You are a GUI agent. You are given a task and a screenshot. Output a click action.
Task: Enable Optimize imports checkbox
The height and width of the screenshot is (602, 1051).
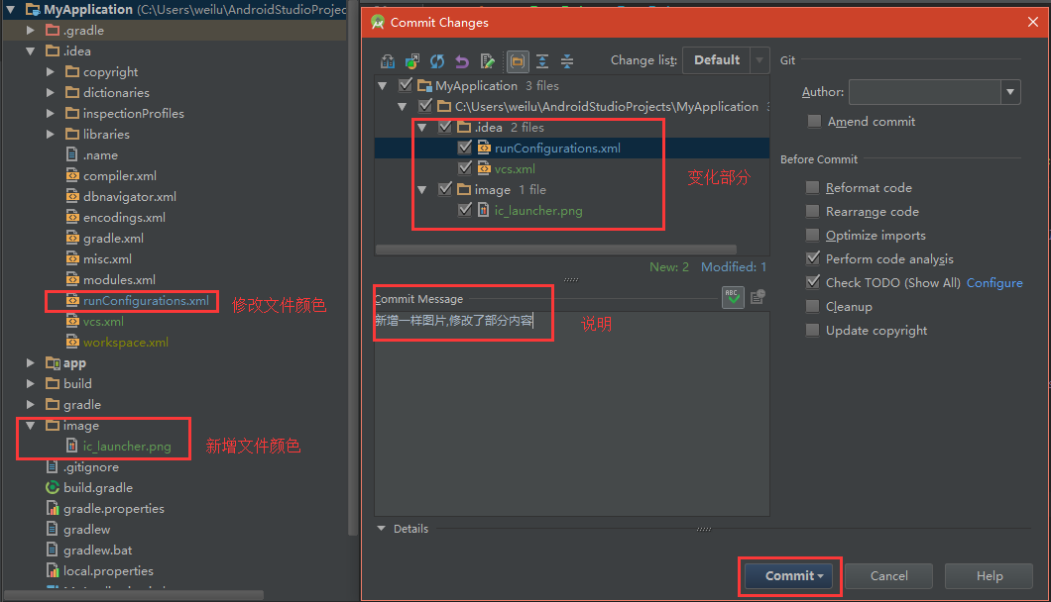tap(812, 235)
